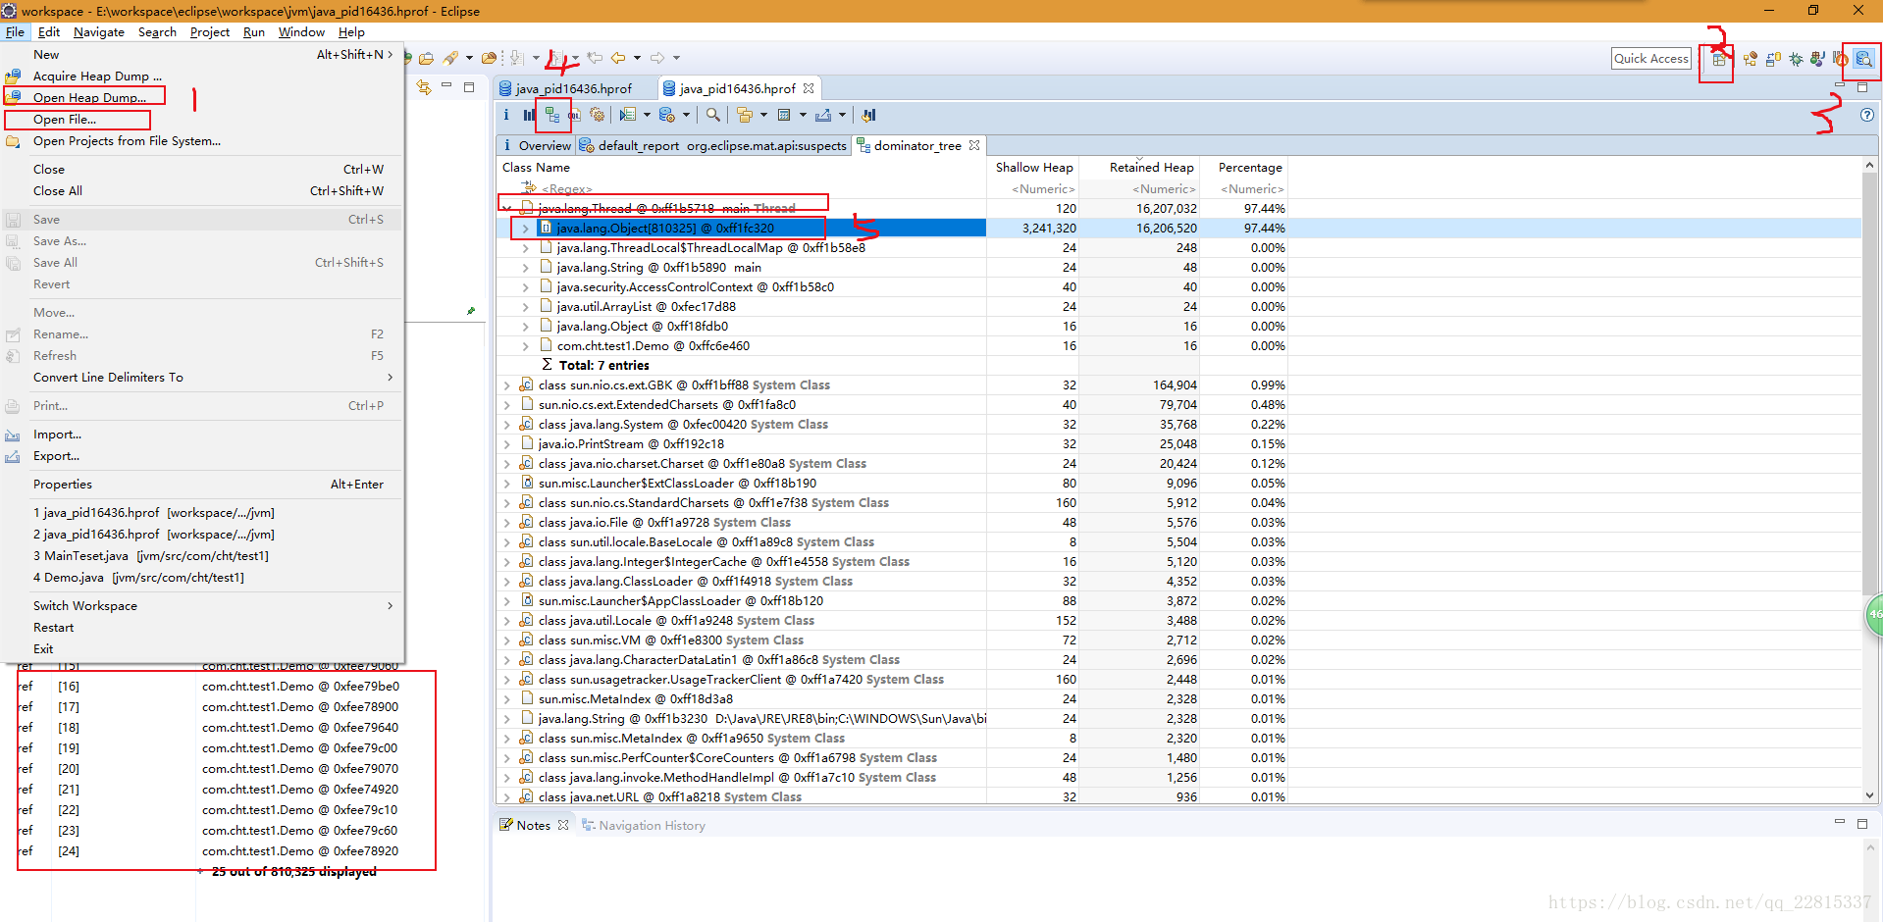
Task: Click the compare to another heap dump icon
Action: pyautogui.click(x=868, y=115)
